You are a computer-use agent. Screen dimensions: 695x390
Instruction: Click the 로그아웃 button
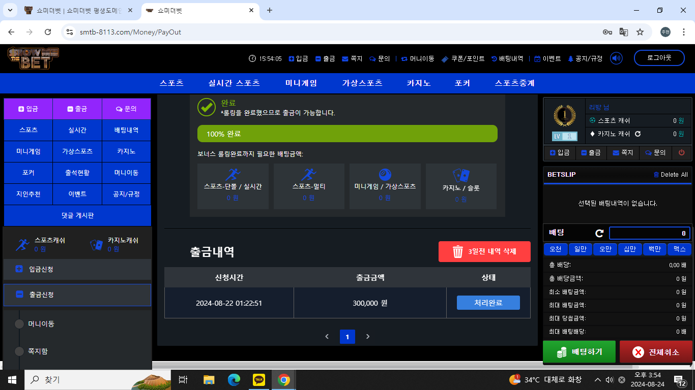point(659,58)
